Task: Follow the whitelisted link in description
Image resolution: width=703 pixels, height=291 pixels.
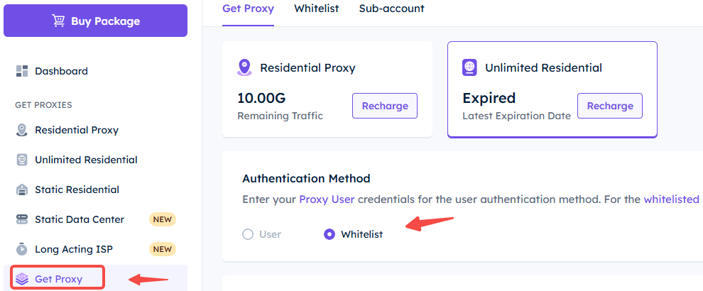Action: click(x=672, y=199)
